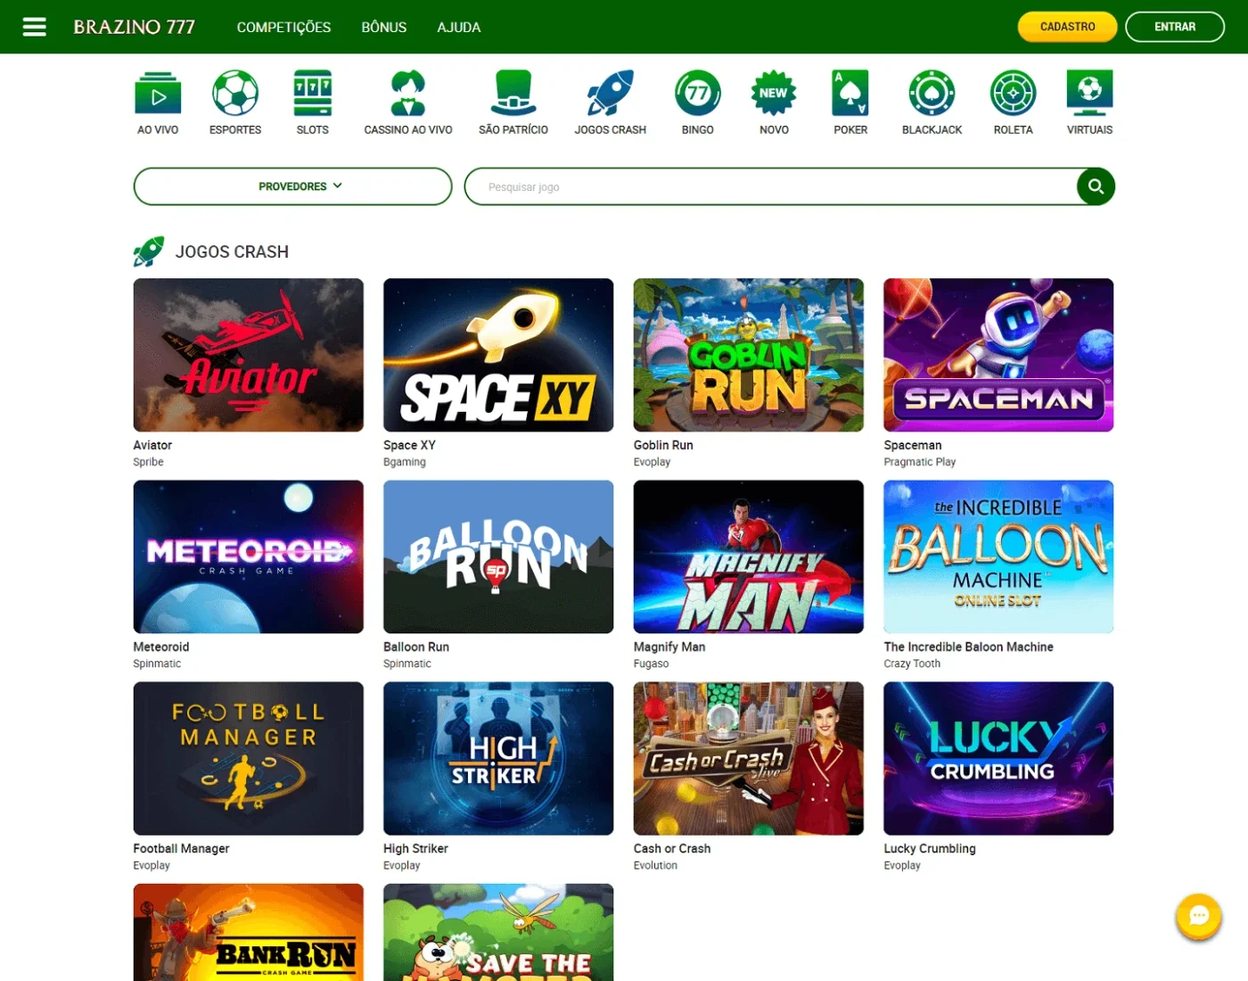The width and height of the screenshot is (1248, 981).
Task: Select the São Patrício hat icon
Action: click(x=513, y=93)
